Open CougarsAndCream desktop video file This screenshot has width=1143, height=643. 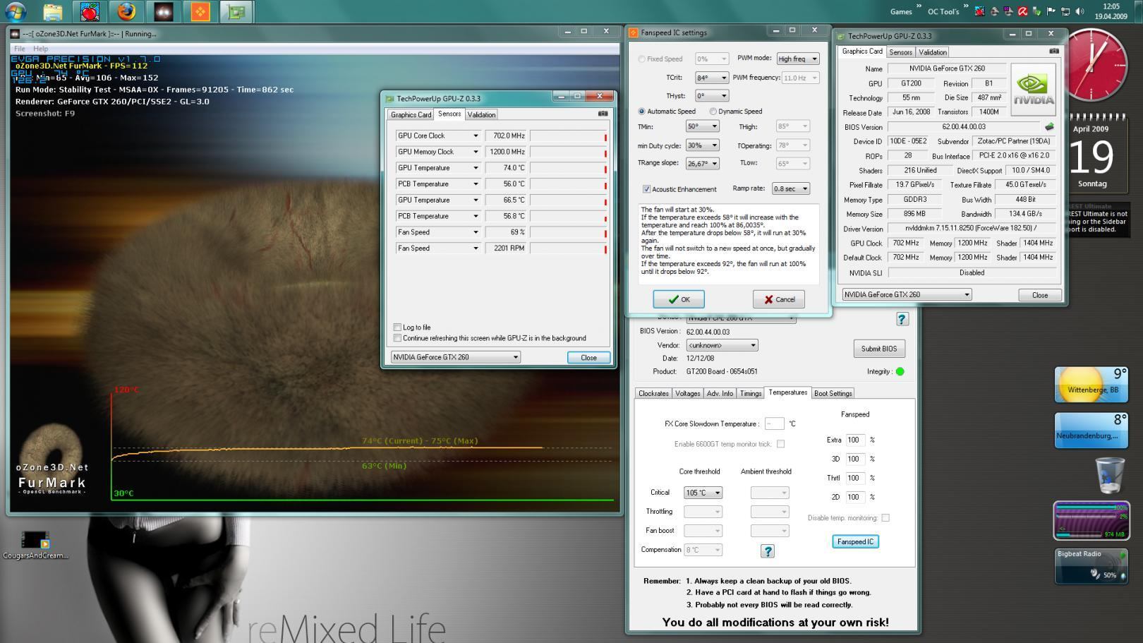(x=35, y=545)
